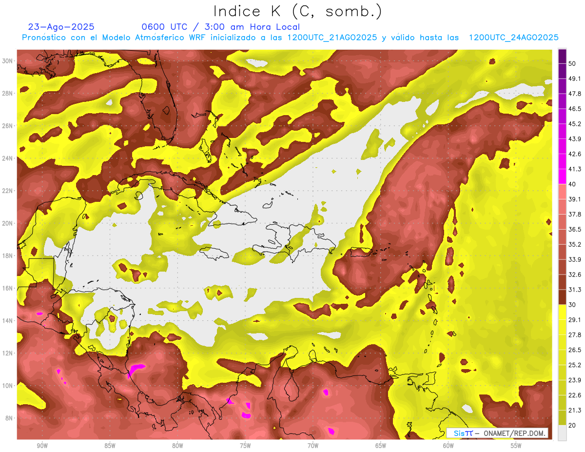The width and height of the screenshot is (585, 452).
Task: Click the colorbar value "31.3"
Action: click(x=575, y=290)
